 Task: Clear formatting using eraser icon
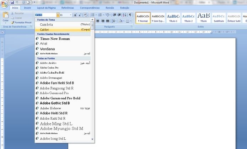85,15
